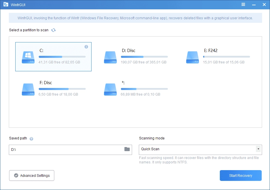Click the WinfrGUI description banner text

(x=135, y=18)
